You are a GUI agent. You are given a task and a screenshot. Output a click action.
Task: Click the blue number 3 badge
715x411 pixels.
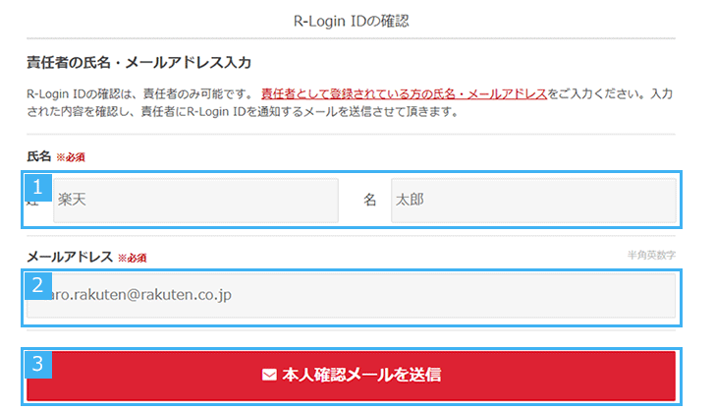click(37, 364)
